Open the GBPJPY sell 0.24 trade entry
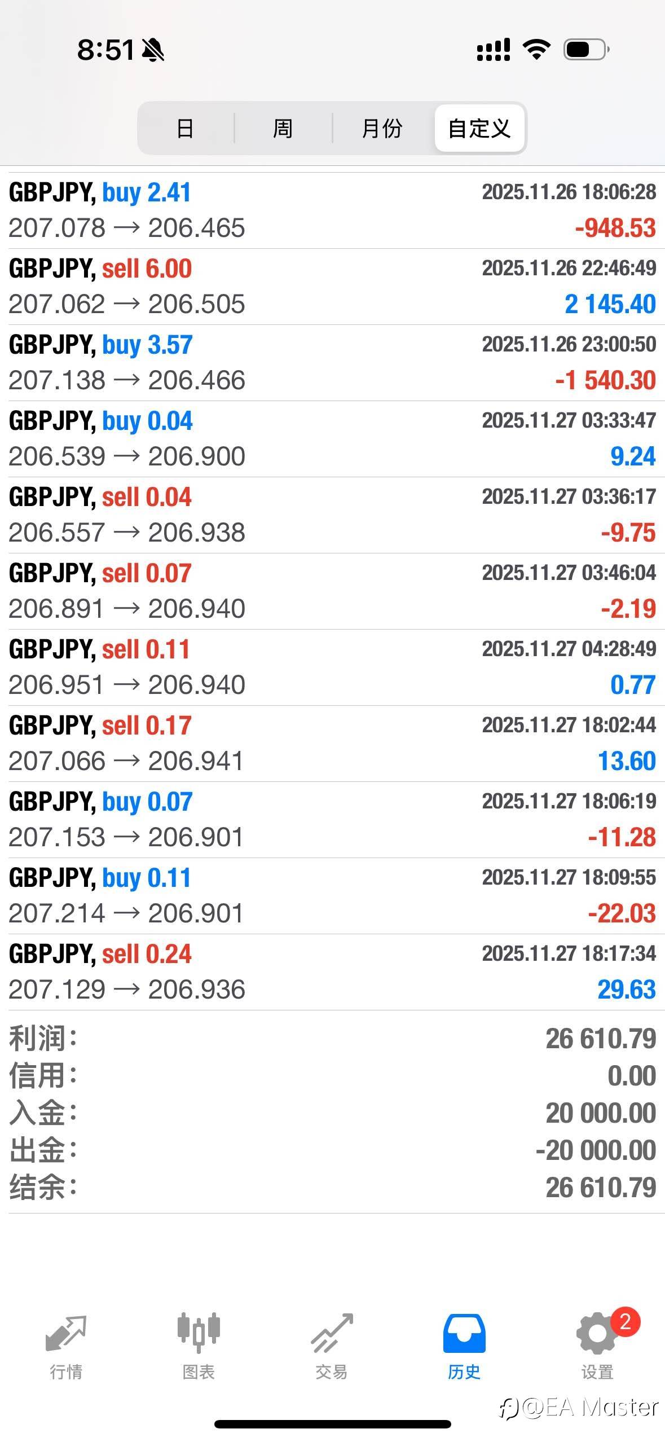 (332, 971)
